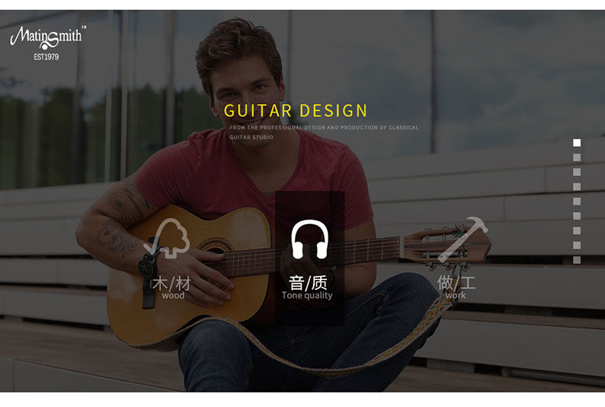Select the 木/材 wood label
This screenshot has width=605, height=407.
click(x=172, y=288)
